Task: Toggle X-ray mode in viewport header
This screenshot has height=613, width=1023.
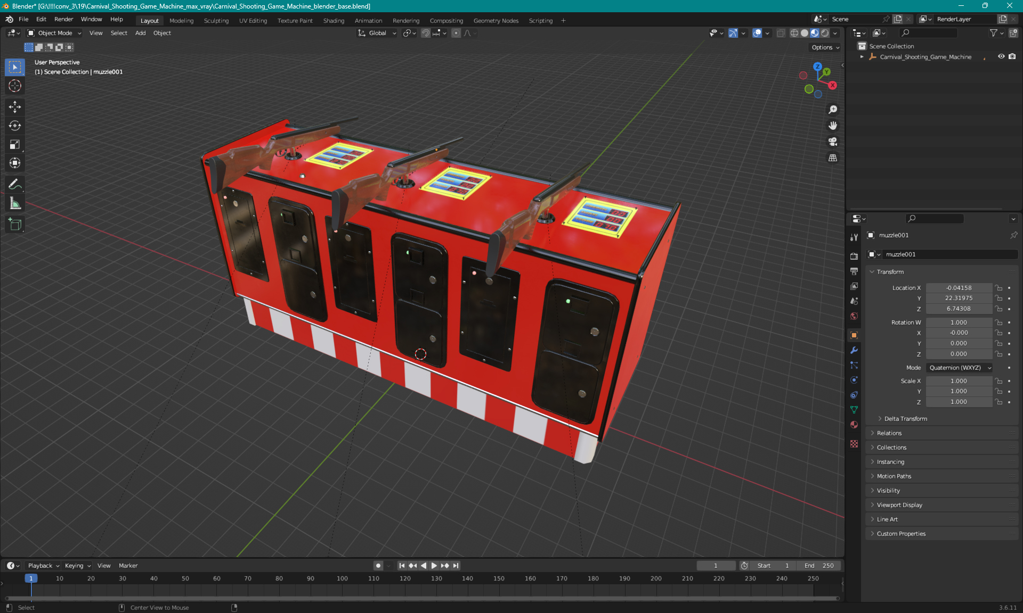Action: (781, 33)
